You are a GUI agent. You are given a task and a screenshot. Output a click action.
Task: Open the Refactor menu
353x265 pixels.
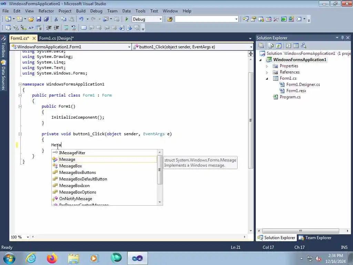pyautogui.click(x=46, y=11)
